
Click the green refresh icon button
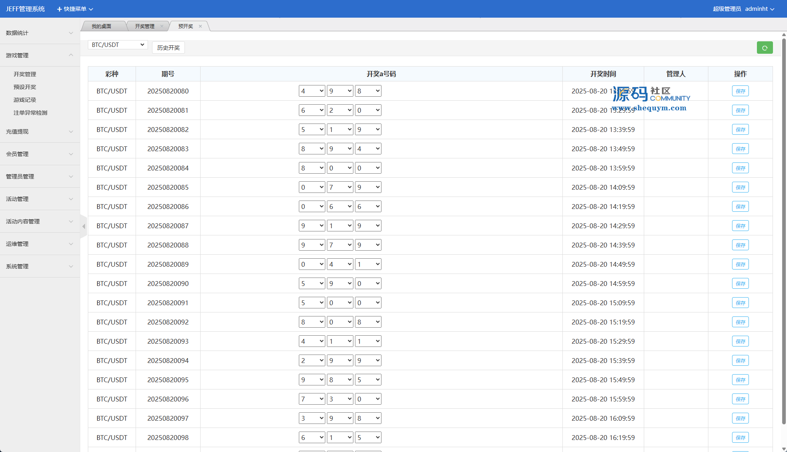[765, 48]
